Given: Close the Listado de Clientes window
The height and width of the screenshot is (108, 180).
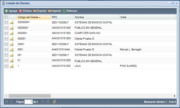Looking at the screenshot, I should 177,3.
